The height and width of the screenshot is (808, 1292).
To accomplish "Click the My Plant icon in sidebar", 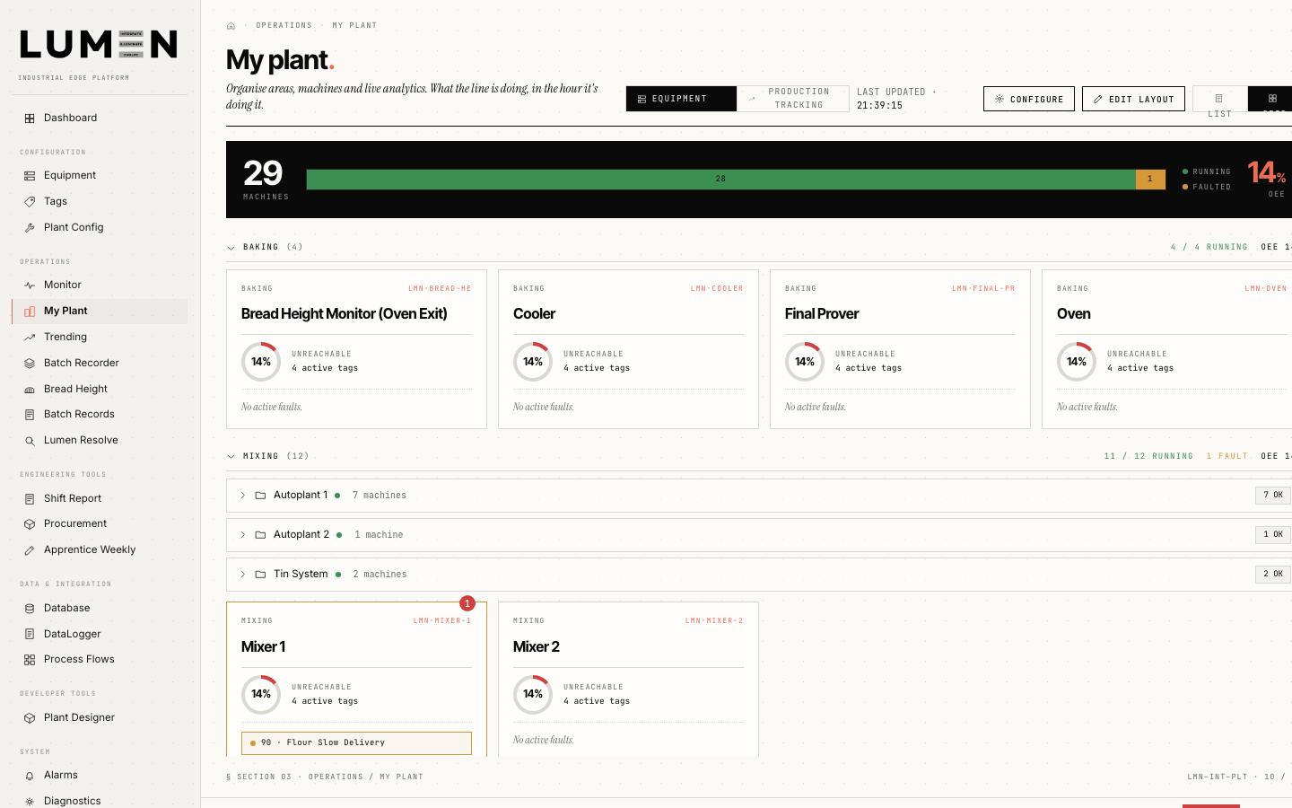I will coord(30,312).
